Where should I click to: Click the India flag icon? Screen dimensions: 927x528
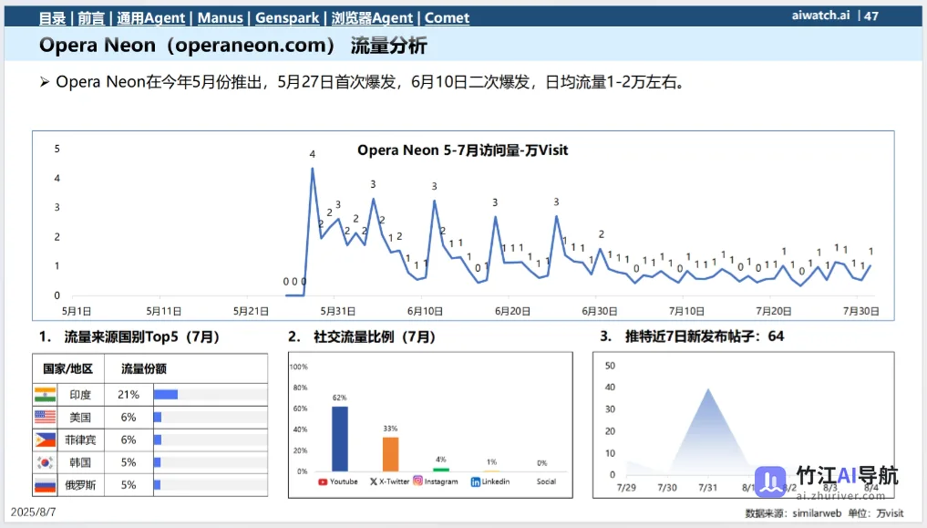(x=45, y=394)
